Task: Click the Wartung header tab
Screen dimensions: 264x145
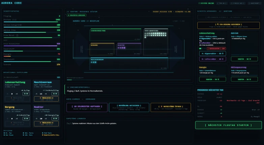Action: click(x=228, y=11)
